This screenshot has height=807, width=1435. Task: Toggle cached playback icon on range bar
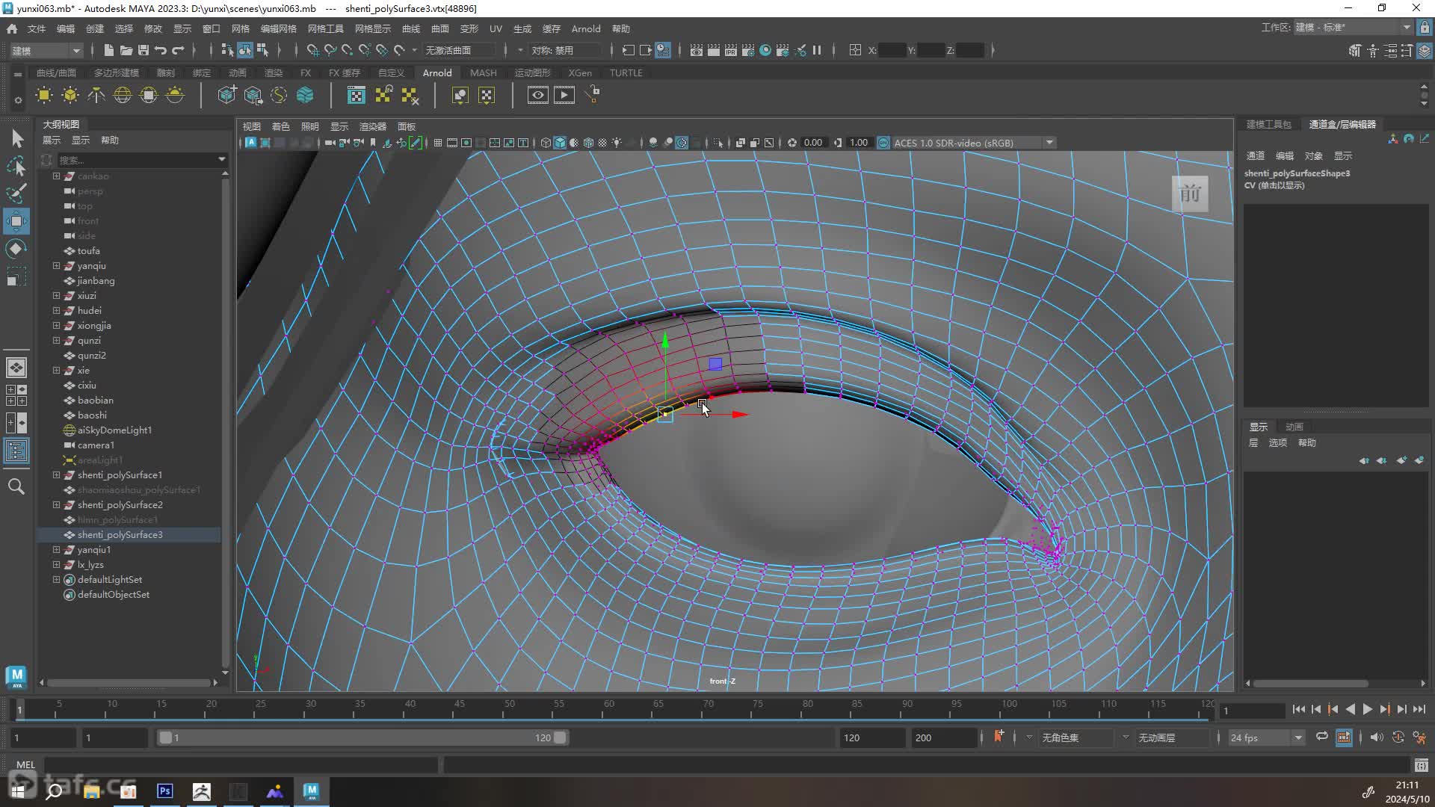1344,738
